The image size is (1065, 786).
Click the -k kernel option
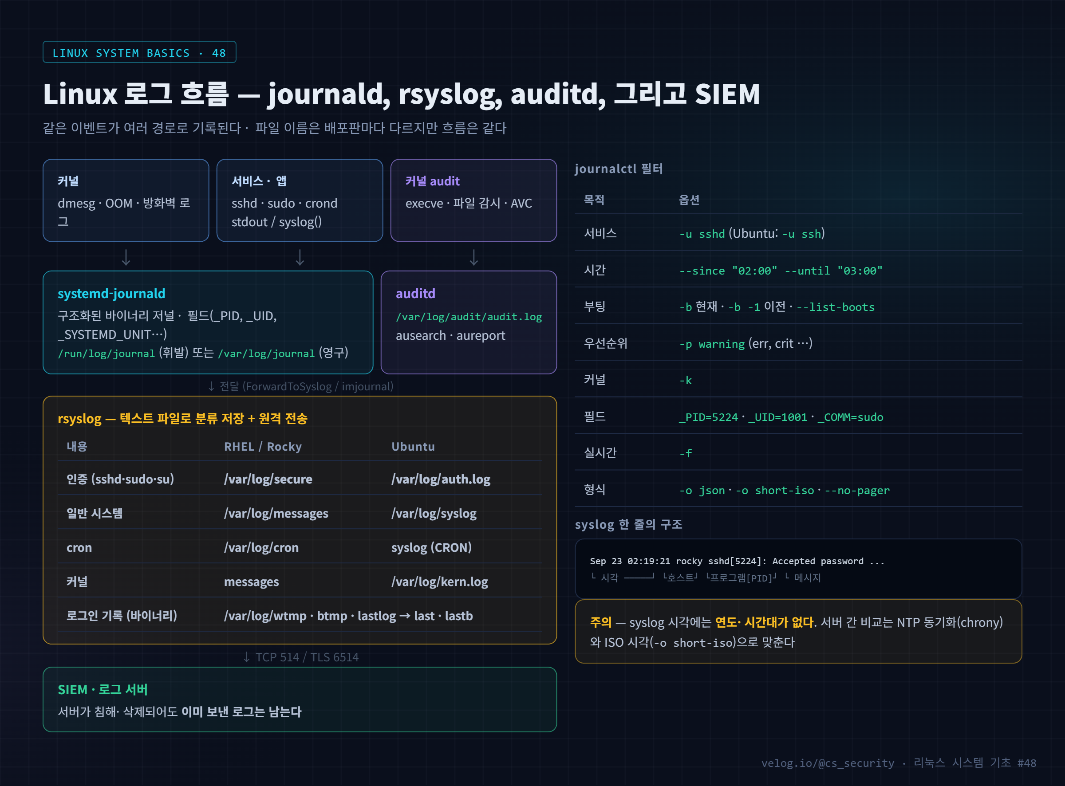click(x=685, y=380)
